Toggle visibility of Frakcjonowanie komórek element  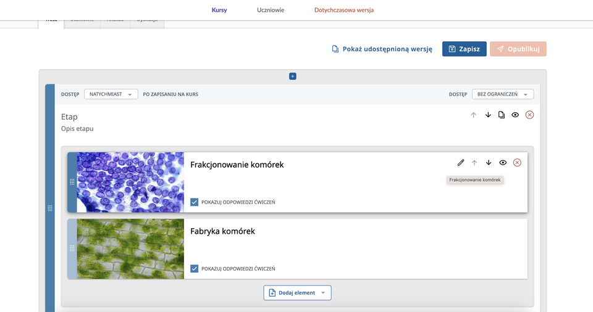503,163
